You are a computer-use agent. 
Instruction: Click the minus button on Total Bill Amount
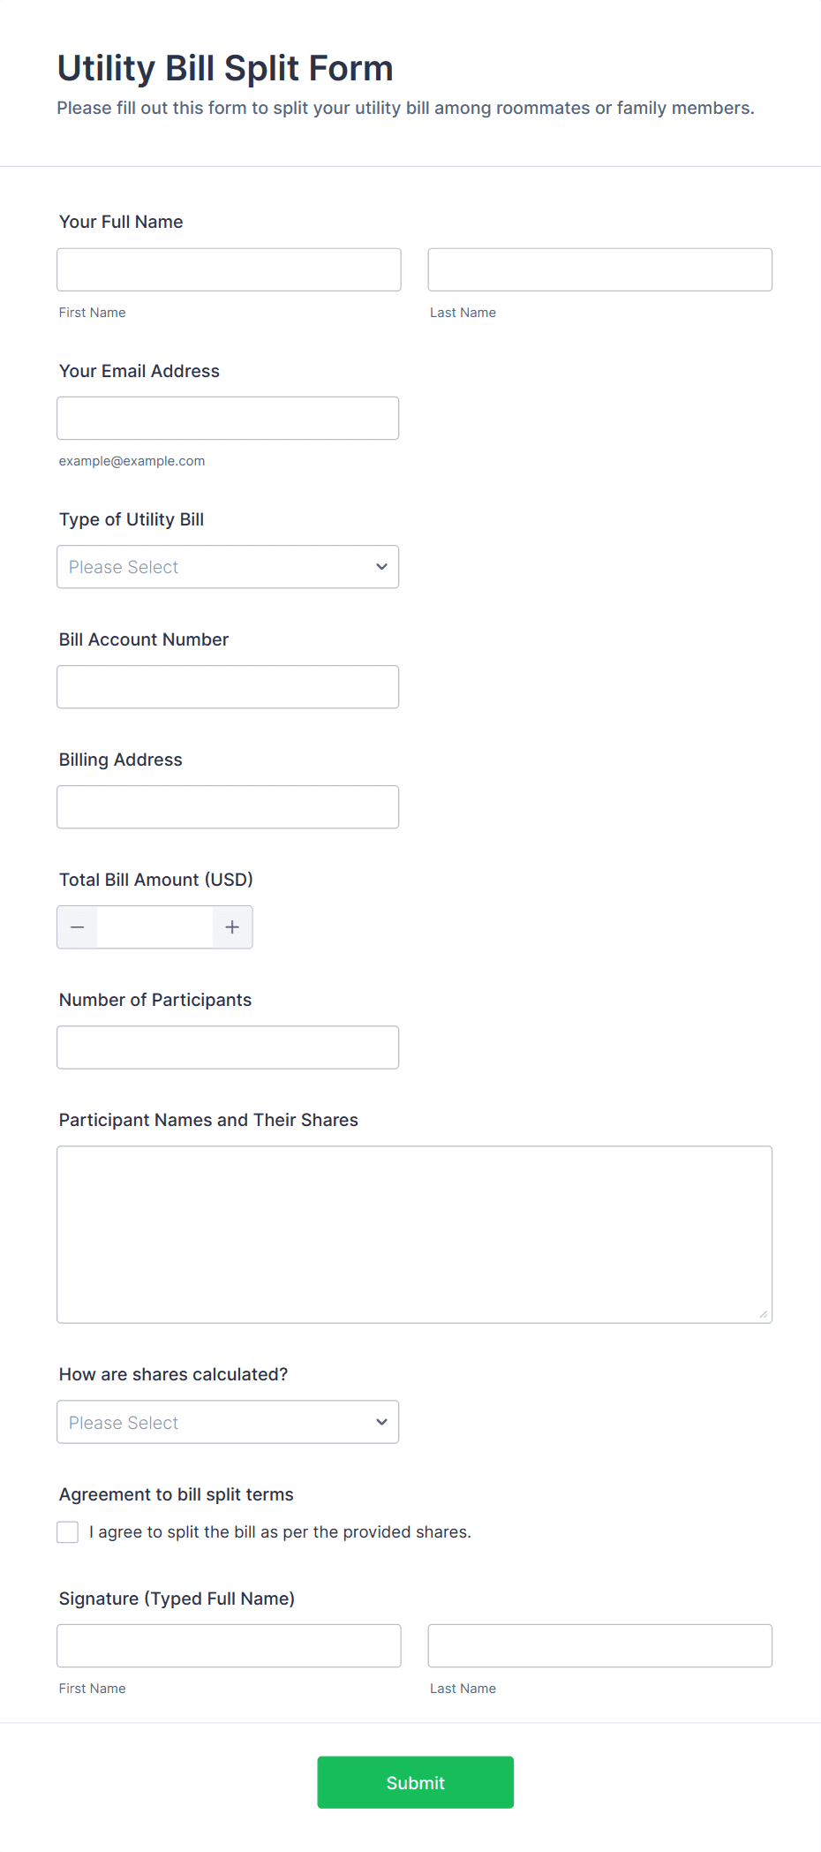coord(78,927)
